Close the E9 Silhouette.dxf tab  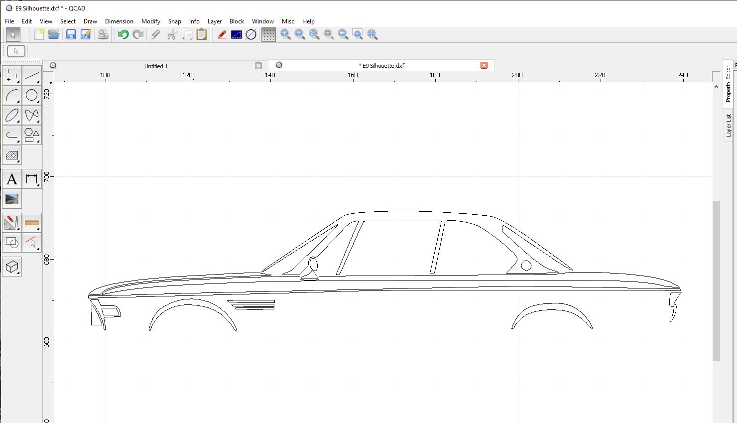484,65
